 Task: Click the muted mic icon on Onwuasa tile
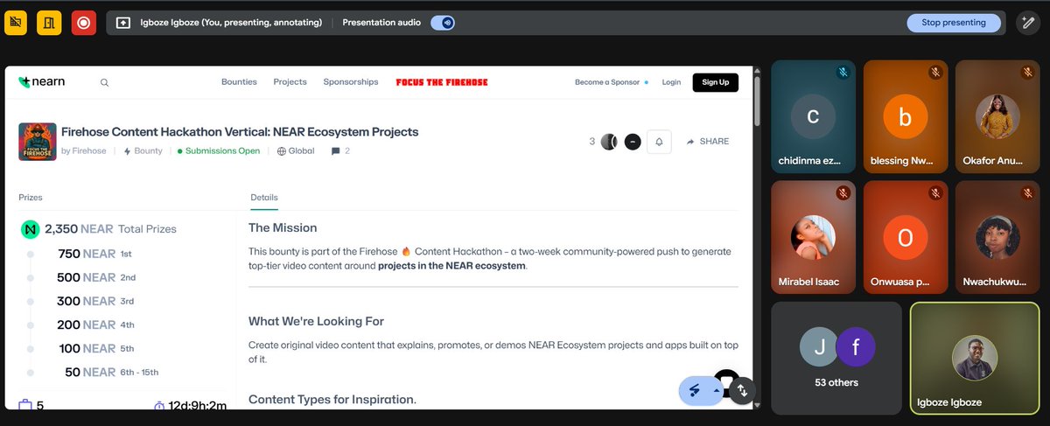pyautogui.click(x=934, y=193)
